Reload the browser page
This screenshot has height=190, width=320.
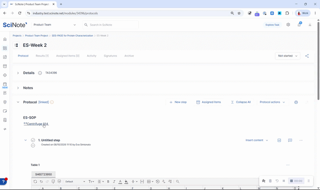pyautogui.click(x=20, y=13)
